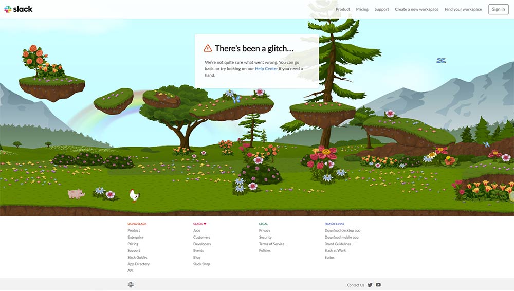Screen dimensions: 514x291
Task: Select Download desktop app
Action: click(342, 231)
